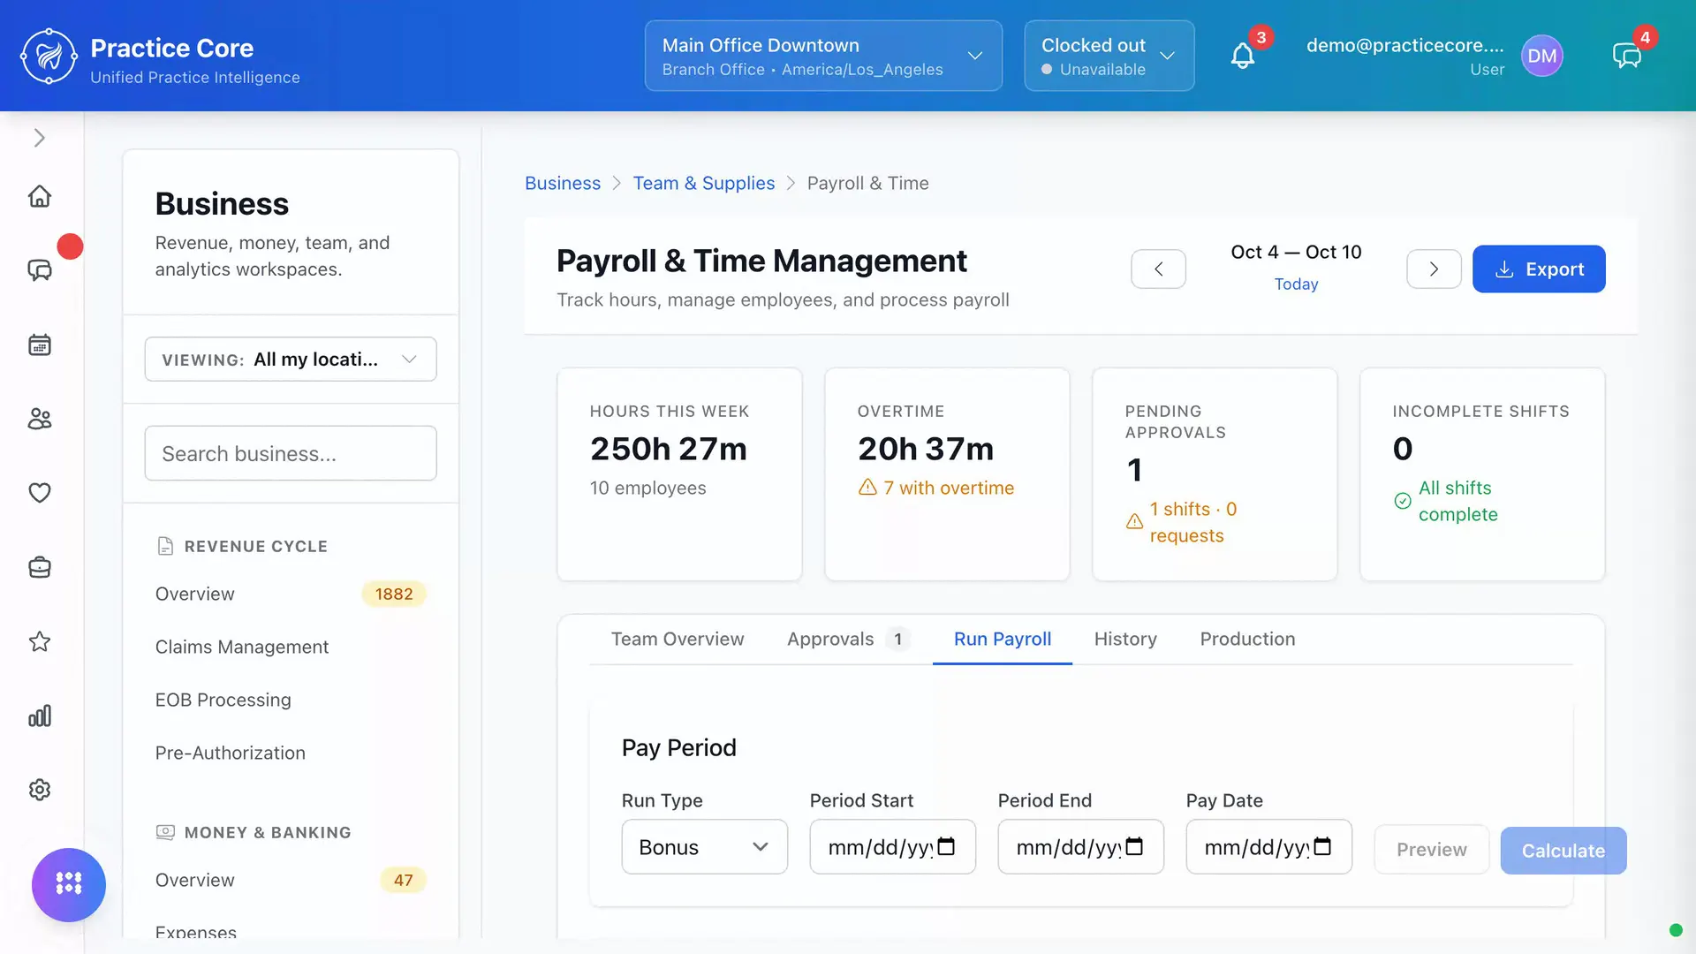This screenshot has width=1696, height=954.
Task: Open the Pay Date calendar picker icon
Action: (1322, 846)
